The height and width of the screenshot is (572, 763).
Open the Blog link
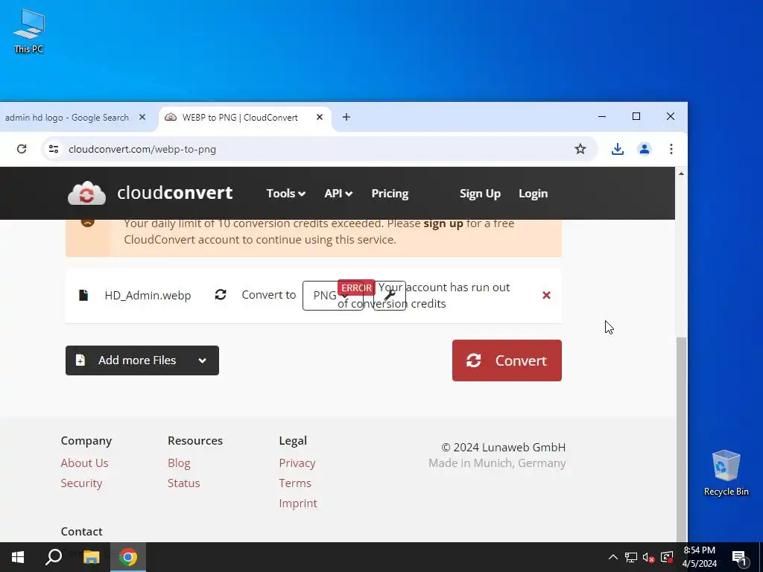pos(179,463)
